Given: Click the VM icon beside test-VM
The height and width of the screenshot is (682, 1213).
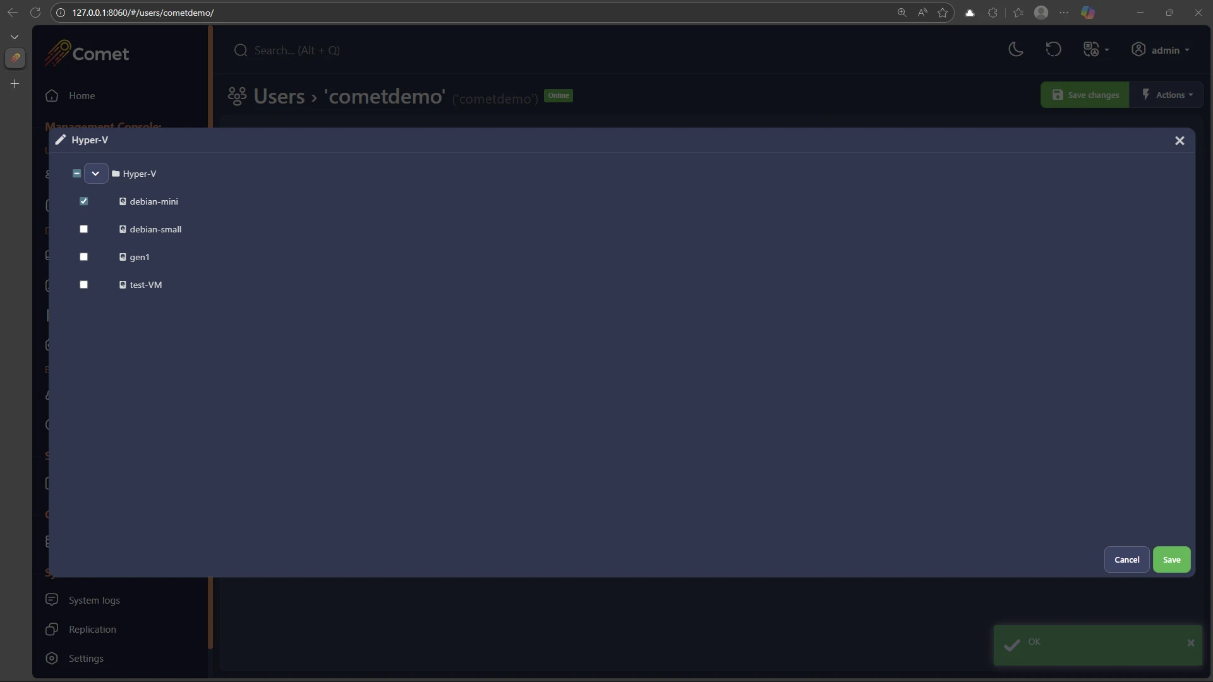Looking at the screenshot, I should click(x=123, y=285).
